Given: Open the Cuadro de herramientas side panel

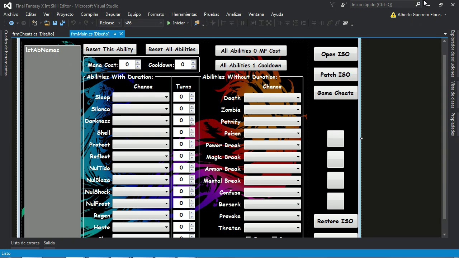Looking at the screenshot, I should pos(6,53).
